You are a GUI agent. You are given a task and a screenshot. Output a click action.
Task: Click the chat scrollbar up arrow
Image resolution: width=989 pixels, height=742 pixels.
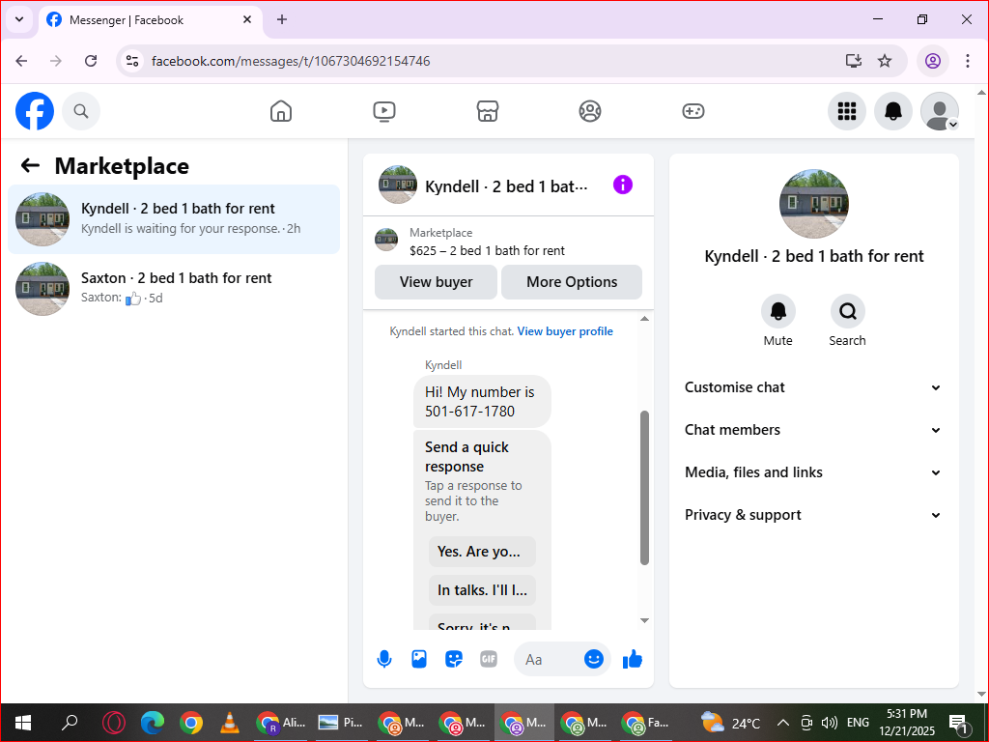[x=644, y=319]
